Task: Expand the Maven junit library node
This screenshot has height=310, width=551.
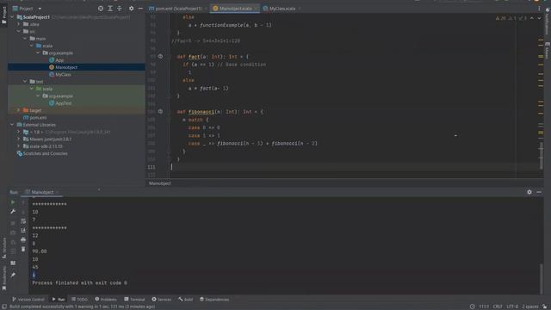Action: (19, 139)
